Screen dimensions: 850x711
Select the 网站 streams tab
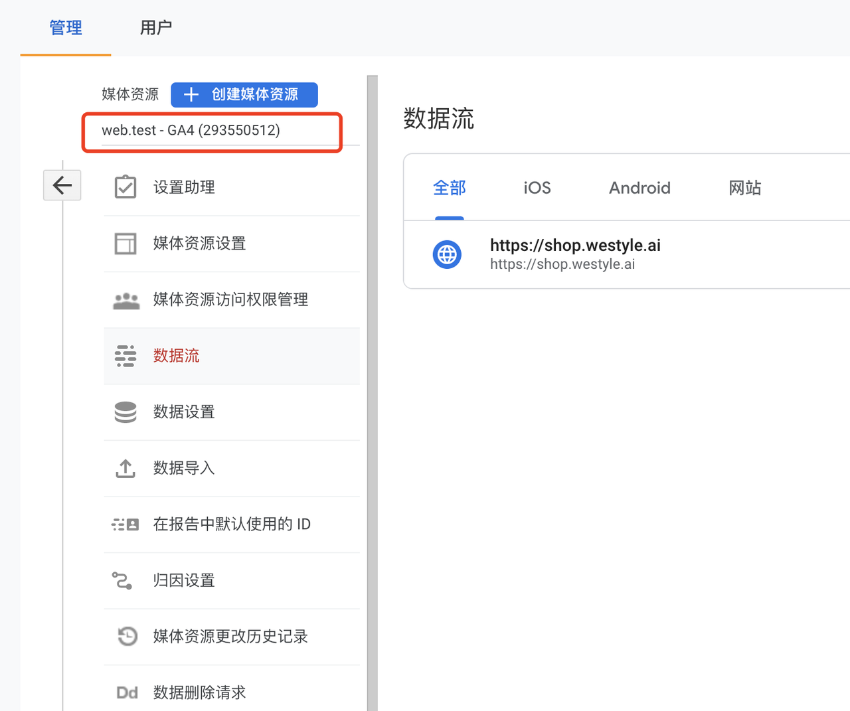coord(745,188)
